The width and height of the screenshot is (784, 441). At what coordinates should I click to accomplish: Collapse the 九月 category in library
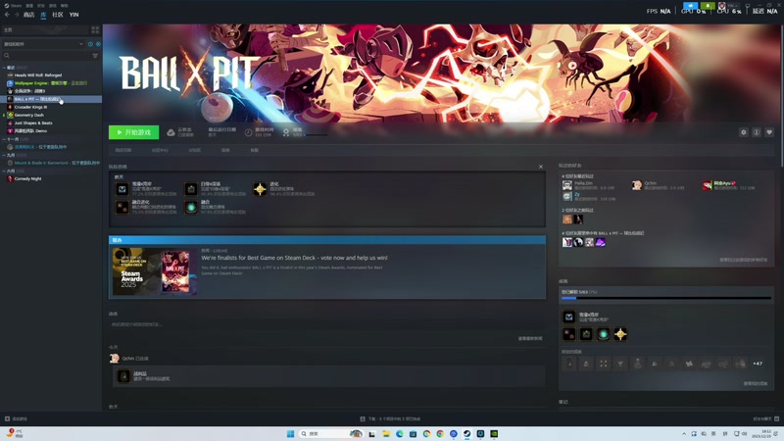(x=5, y=155)
